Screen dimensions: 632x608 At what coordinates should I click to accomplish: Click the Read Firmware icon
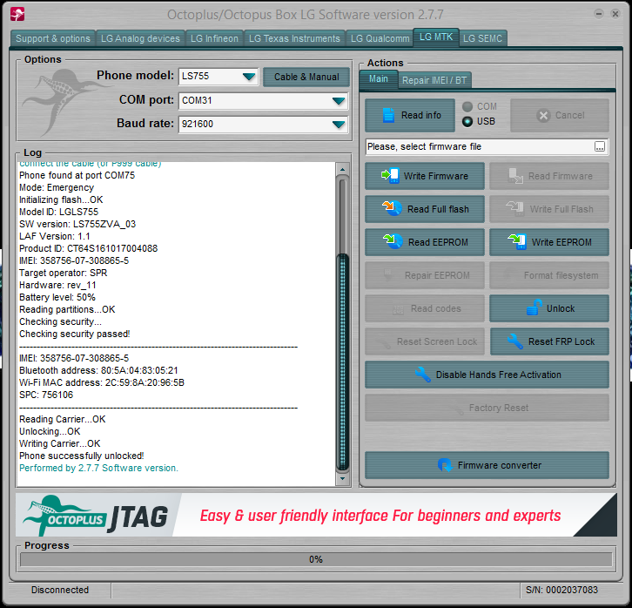click(515, 176)
